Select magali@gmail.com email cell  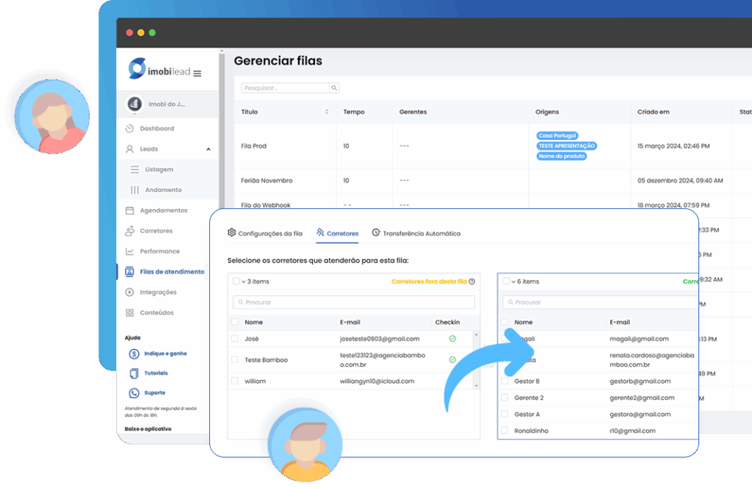[x=640, y=339]
